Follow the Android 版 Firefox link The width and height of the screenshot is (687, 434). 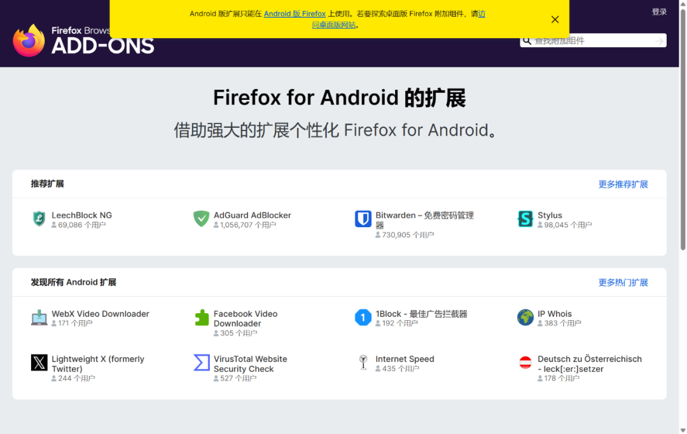click(x=295, y=13)
